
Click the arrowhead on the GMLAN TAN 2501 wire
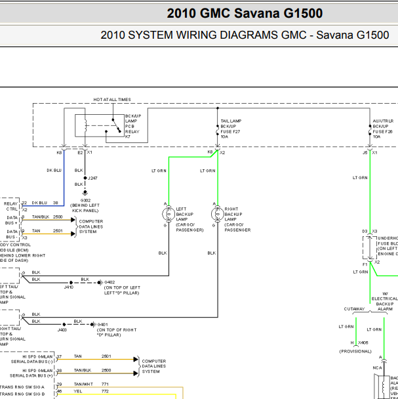point(136,360)
